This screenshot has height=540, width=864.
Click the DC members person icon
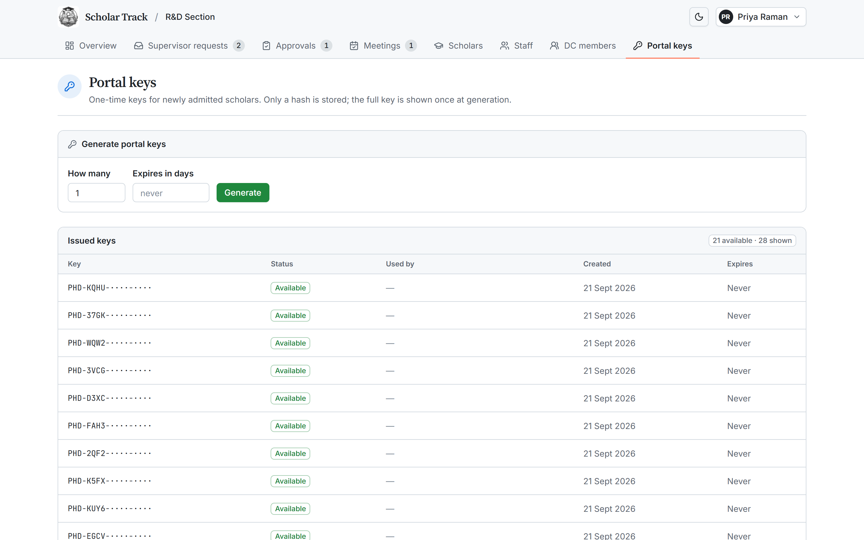point(554,46)
